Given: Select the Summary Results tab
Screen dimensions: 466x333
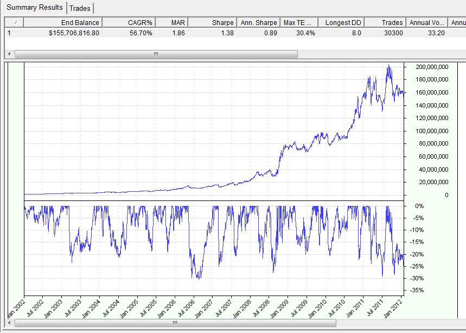Looking at the screenshot, I should coord(35,8).
